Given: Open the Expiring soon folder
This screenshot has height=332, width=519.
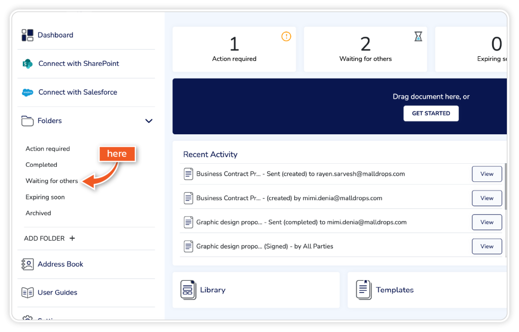Looking at the screenshot, I should pyautogui.click(x=45, y=197).
